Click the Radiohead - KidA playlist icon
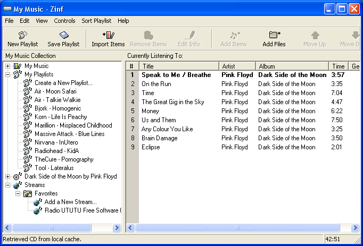 [x=28, y=151]
